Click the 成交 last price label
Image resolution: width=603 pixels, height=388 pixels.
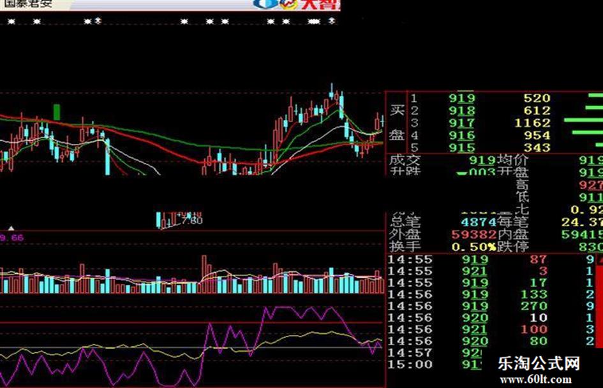click(405, 159)
